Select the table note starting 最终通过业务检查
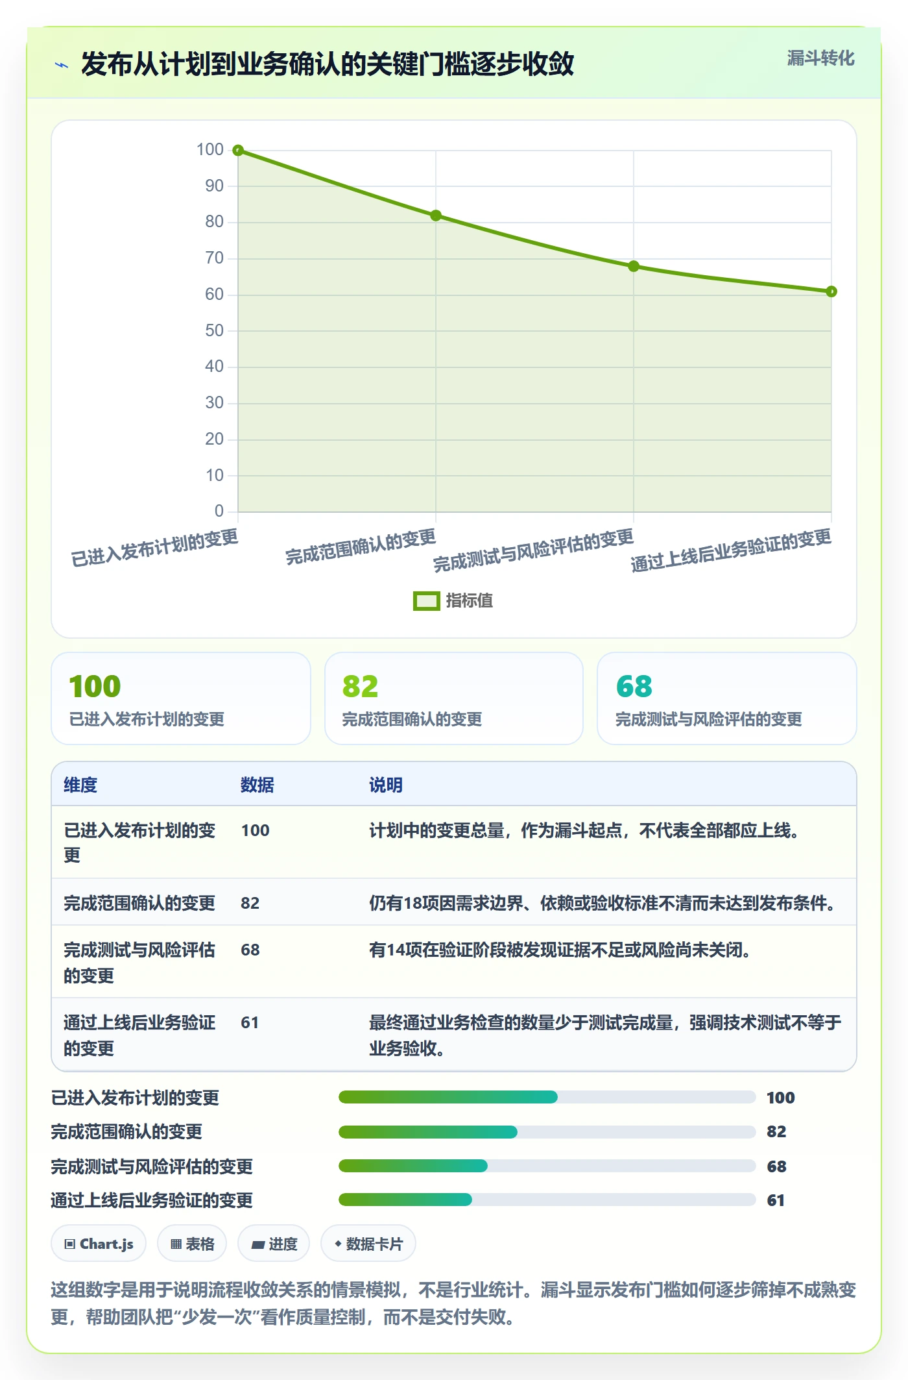Image resolution: width=908 pixels, height=1380 pixels. point(606,1035)
